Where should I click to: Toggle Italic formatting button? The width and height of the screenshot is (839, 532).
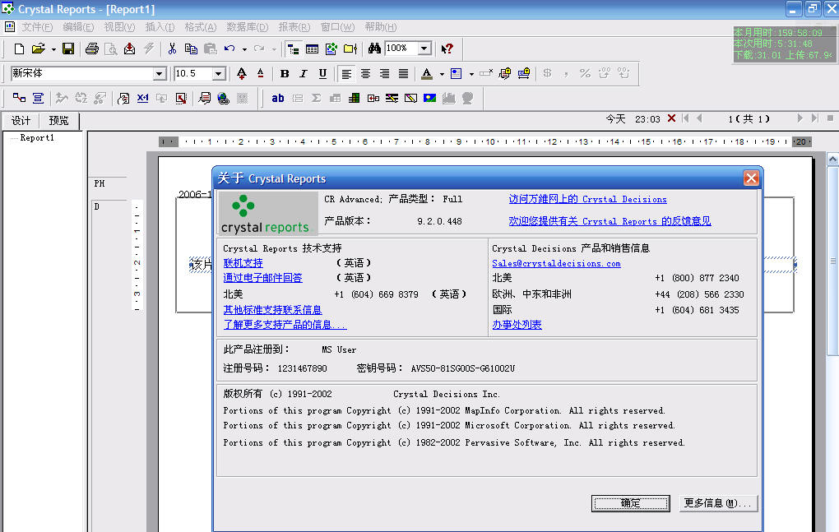pos(304,74)
